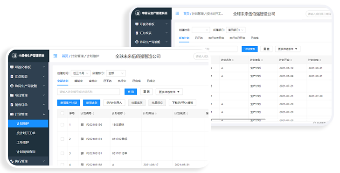Open 更多筛选条件 dropdown in front window
340x173 pixels.
click(169, 92)
